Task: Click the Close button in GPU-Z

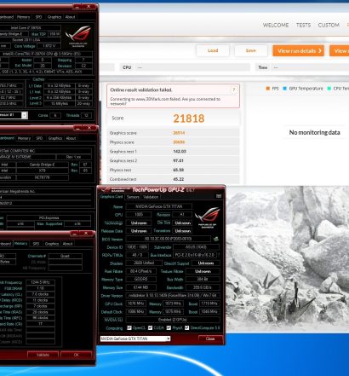Action: (210, 338)
